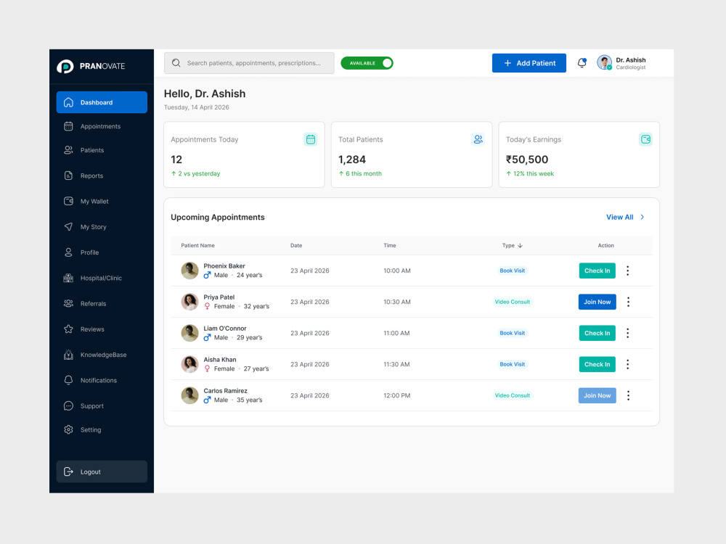Open the Reports document icon
This screenshot has height=544, width=726.
coord(68,176)
